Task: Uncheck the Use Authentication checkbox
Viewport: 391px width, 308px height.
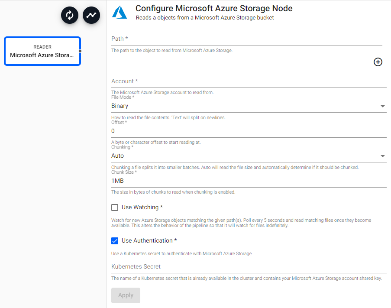Action: coord(115,241)
